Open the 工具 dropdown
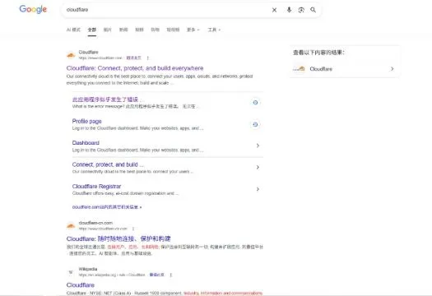The width and height of the screenshot is (432, 296). tap(214, 30)
